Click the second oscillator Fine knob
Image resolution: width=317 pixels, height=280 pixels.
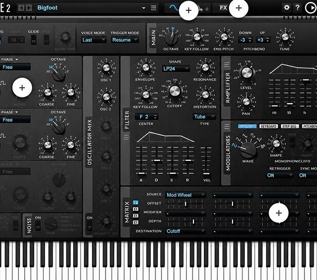(71, 145)
